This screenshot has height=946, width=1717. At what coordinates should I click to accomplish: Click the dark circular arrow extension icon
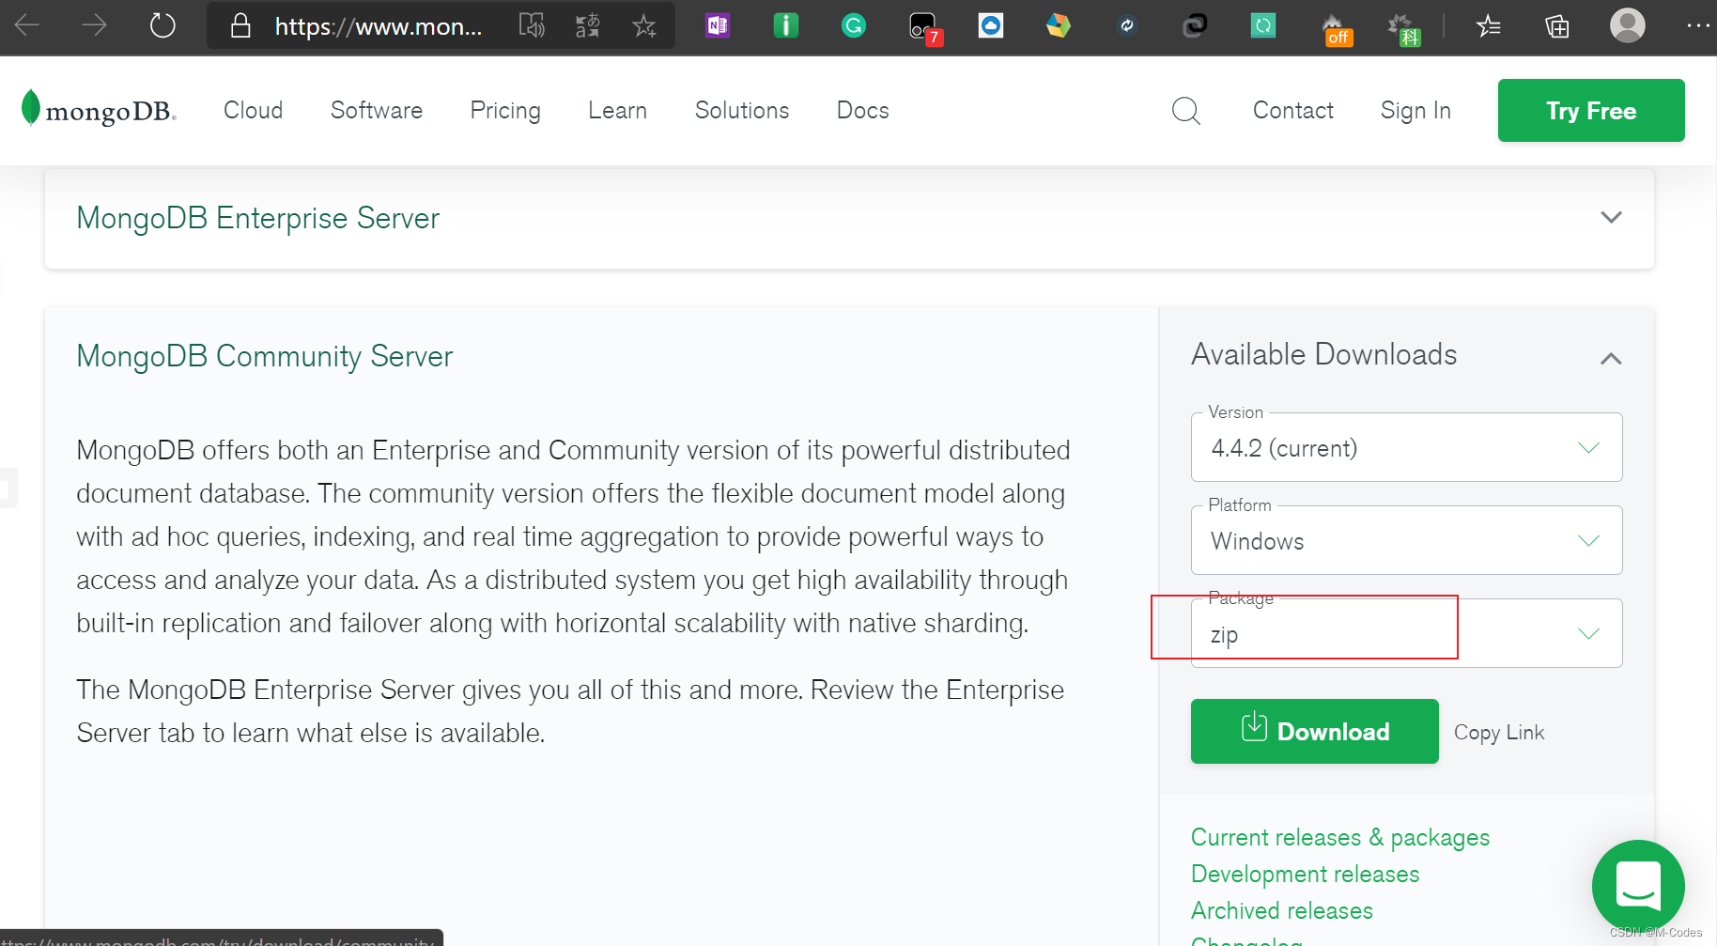tap(1127, 25)
